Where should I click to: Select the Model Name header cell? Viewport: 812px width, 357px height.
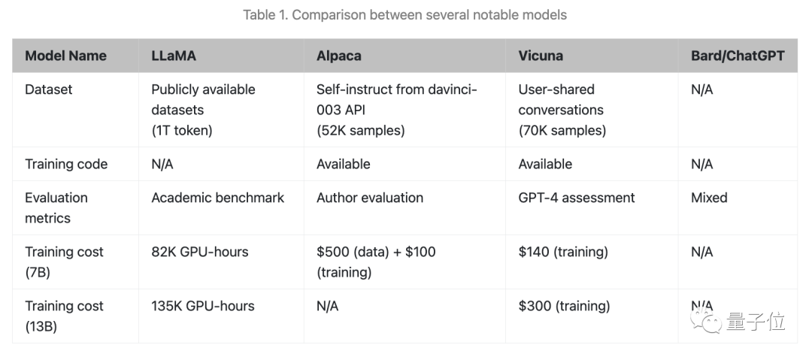tap(66, 56)
